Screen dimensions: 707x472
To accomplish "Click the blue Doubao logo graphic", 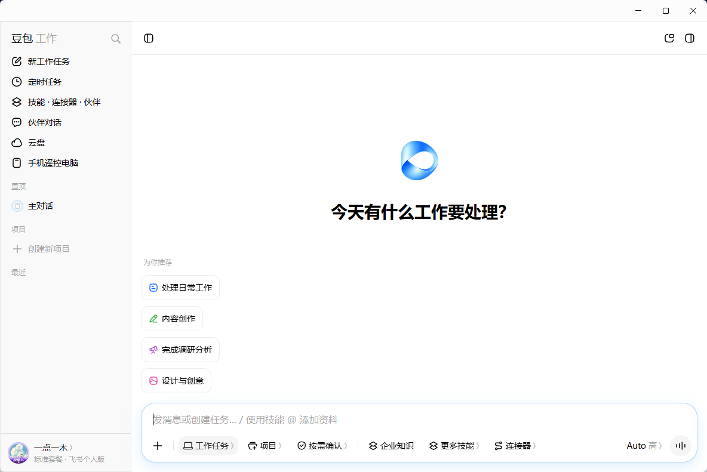I will point(419,161).
